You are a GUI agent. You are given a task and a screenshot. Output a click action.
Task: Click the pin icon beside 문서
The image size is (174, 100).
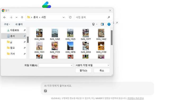pyautogui.click(x=25, y=36)
